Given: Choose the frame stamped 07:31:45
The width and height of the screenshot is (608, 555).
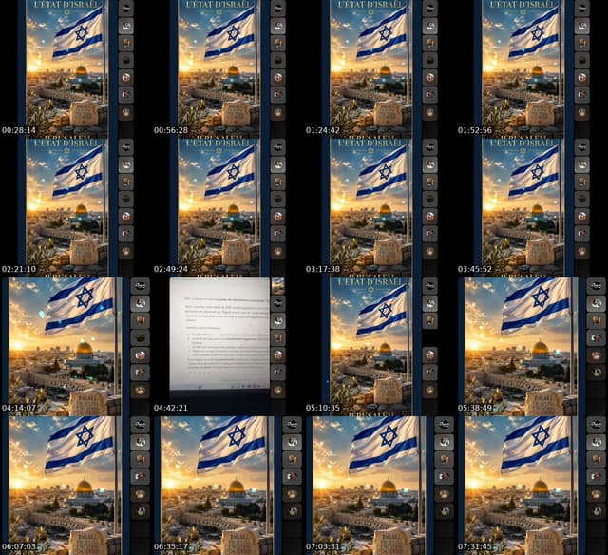Looking at the screenshot, I should click(532, 486).
